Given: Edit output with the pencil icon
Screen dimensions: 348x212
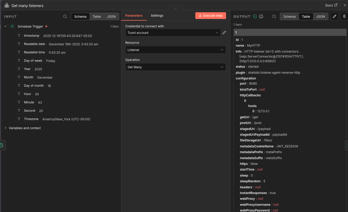Looking at the screenshot, I should (x=334, y=16).
